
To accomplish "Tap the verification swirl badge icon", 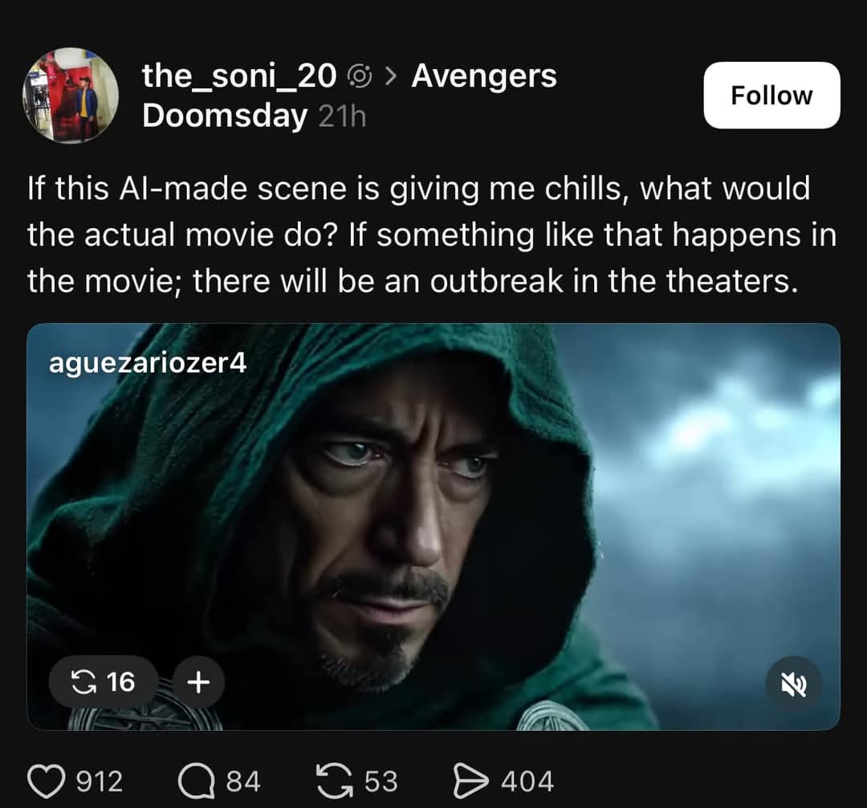I will 359,76.
